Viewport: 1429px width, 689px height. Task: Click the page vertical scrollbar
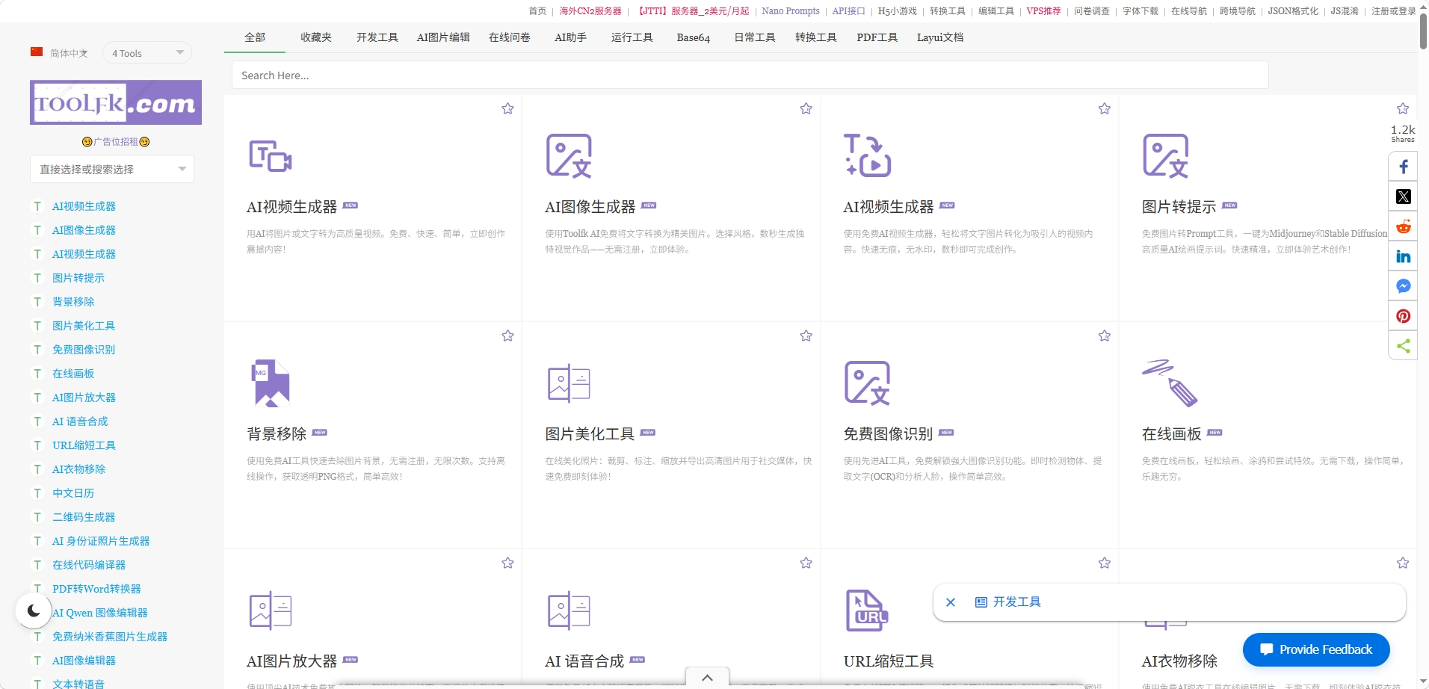click(1423, 30)
